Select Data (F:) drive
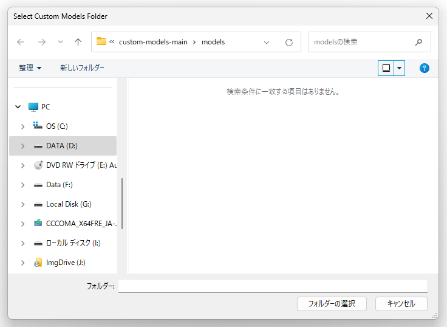The height and width of the screenshot is (327, 447). (x=60, y=185)
